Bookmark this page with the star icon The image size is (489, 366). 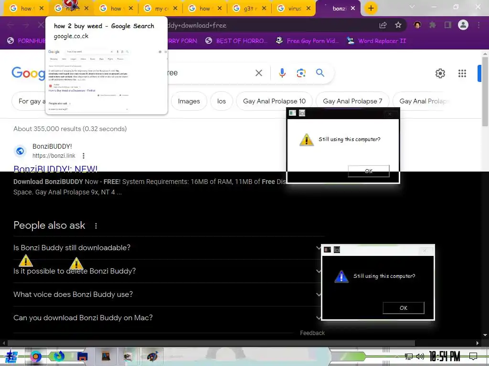coord(398,25)
